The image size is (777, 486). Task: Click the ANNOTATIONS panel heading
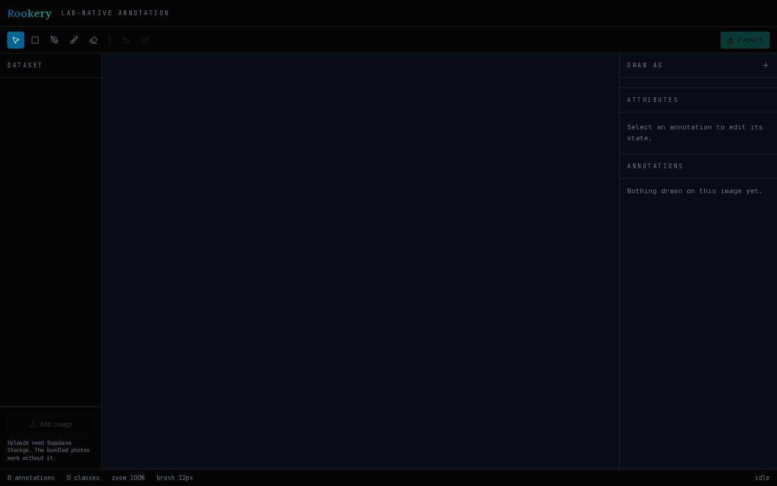pyautogui.click(x=655, y=166)
